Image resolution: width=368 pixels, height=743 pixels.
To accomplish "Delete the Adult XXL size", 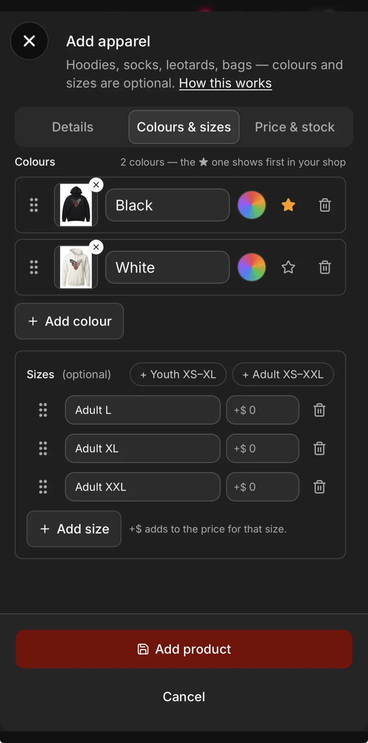I will [x=319, y=487].
